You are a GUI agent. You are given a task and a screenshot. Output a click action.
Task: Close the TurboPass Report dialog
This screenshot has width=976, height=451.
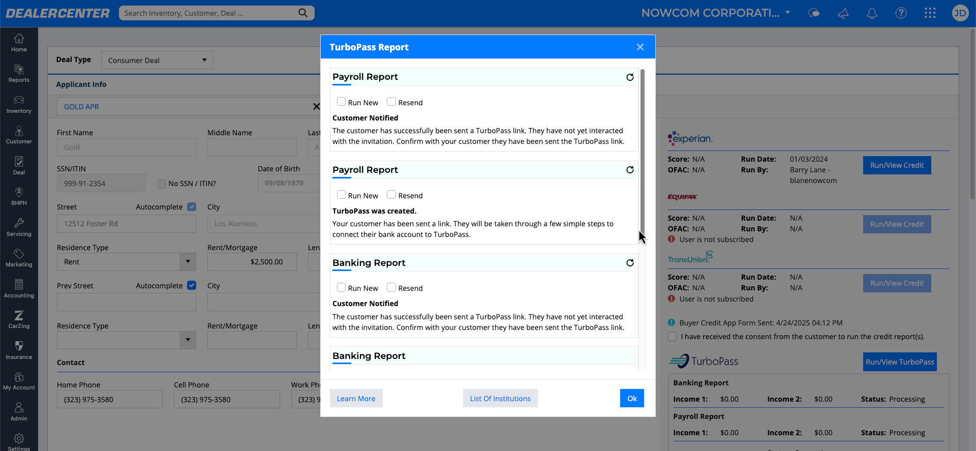(640, 47)
